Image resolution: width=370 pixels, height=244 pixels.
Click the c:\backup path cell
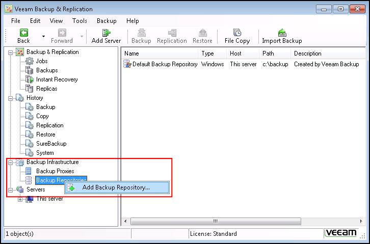pyautogui.click(x=275, y=64)
